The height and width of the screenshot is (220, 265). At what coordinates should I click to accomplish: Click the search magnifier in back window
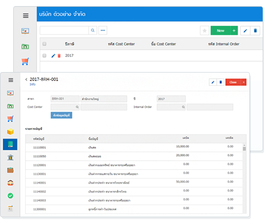click(93, 30)
